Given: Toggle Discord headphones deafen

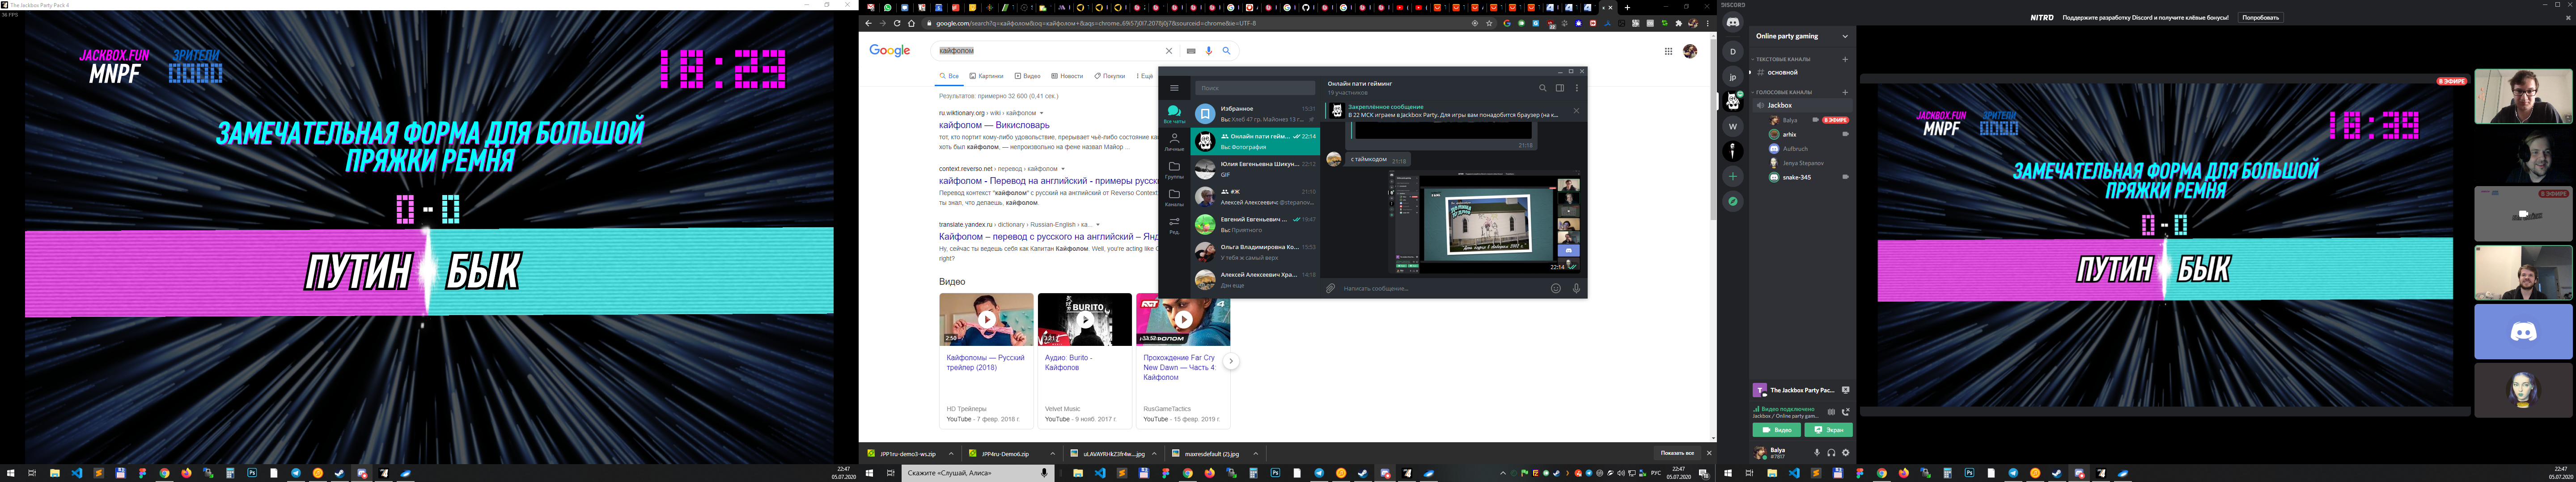Looking at the screenshot, I should coord(1831,452).
